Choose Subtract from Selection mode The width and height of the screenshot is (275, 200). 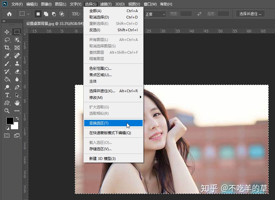click(x=54, y=14)
